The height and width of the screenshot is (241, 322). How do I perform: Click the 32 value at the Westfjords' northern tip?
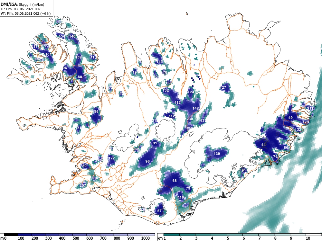coord(58,21)
